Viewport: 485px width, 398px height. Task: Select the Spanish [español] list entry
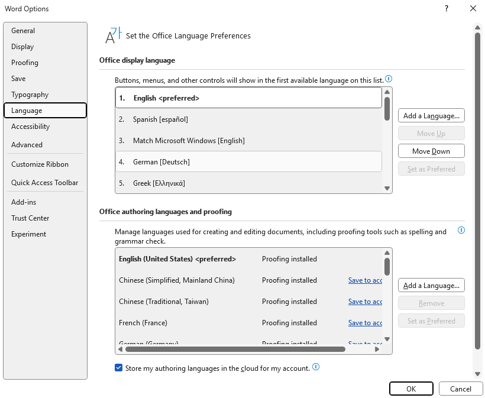248,119
